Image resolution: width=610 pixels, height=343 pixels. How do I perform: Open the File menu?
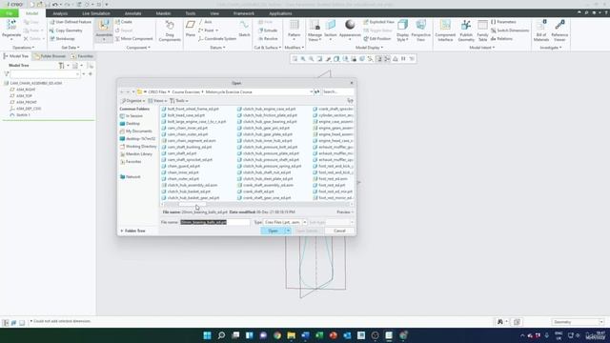click(x=9, y=13)
